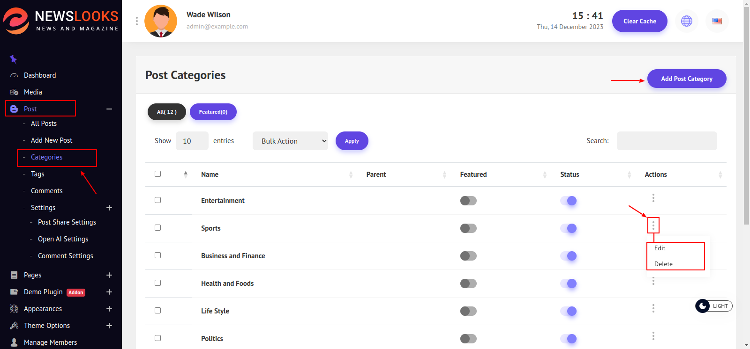Select Edit from the Sports actions menu
The image size is (750, 349).
point(660,248)
